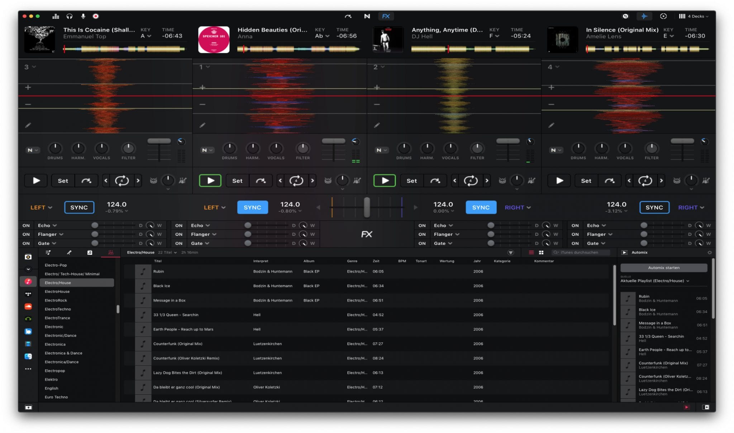Open the FX panel from the top toolbar
This screenshot has width=734, height=433.
click(386, 16)
